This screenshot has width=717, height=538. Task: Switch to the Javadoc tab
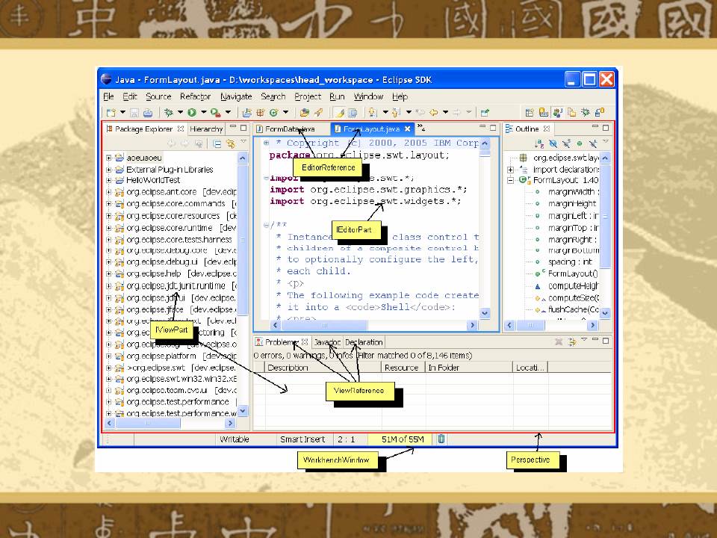(x=327, y=342)
